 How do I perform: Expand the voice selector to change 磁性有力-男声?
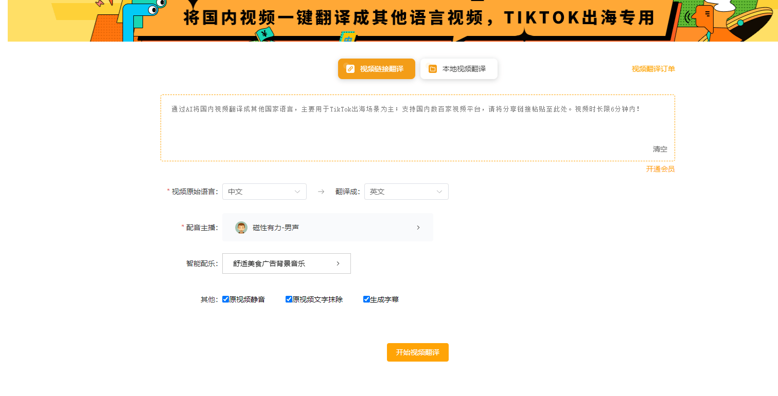[x=328, y=227]
